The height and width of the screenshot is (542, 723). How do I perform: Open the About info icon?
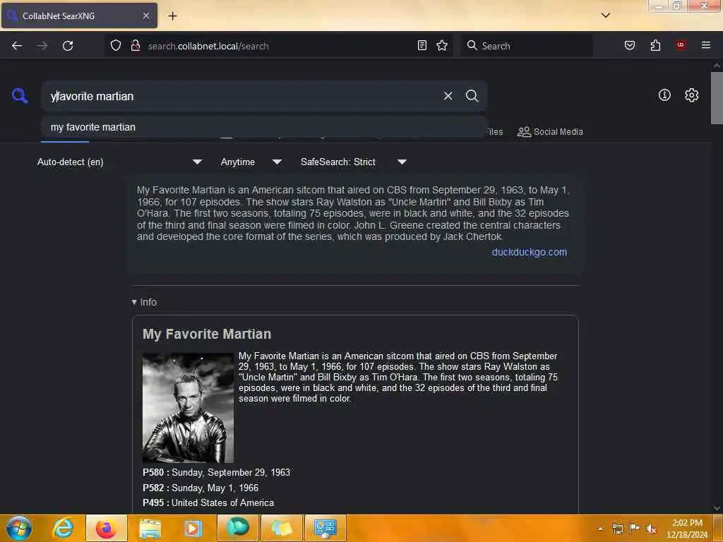click(x=664, y=95)
